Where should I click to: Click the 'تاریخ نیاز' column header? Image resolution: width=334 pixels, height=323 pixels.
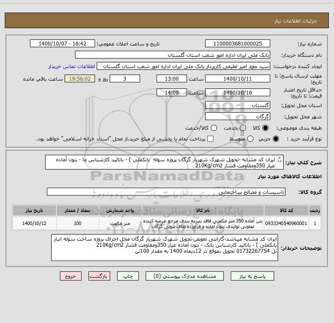click(x=34, y=210)
